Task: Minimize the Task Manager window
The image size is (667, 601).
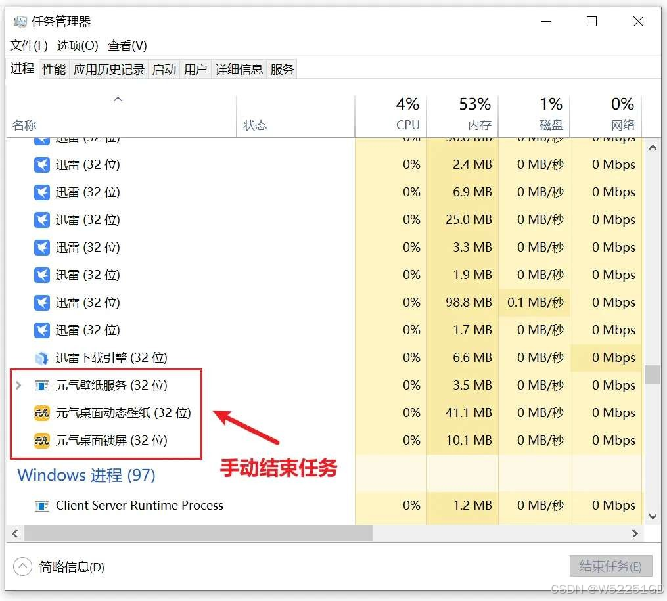Action: (547, 21)
